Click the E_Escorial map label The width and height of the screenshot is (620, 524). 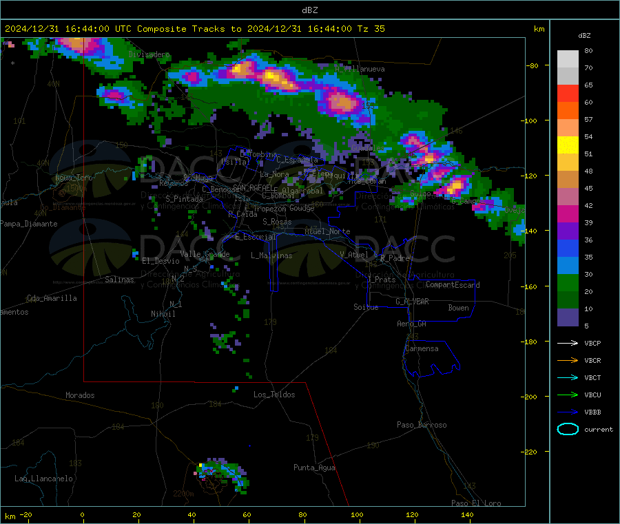(256, 237)
